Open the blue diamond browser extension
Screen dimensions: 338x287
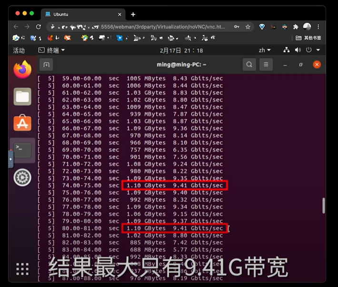click(x=262, y=27)
